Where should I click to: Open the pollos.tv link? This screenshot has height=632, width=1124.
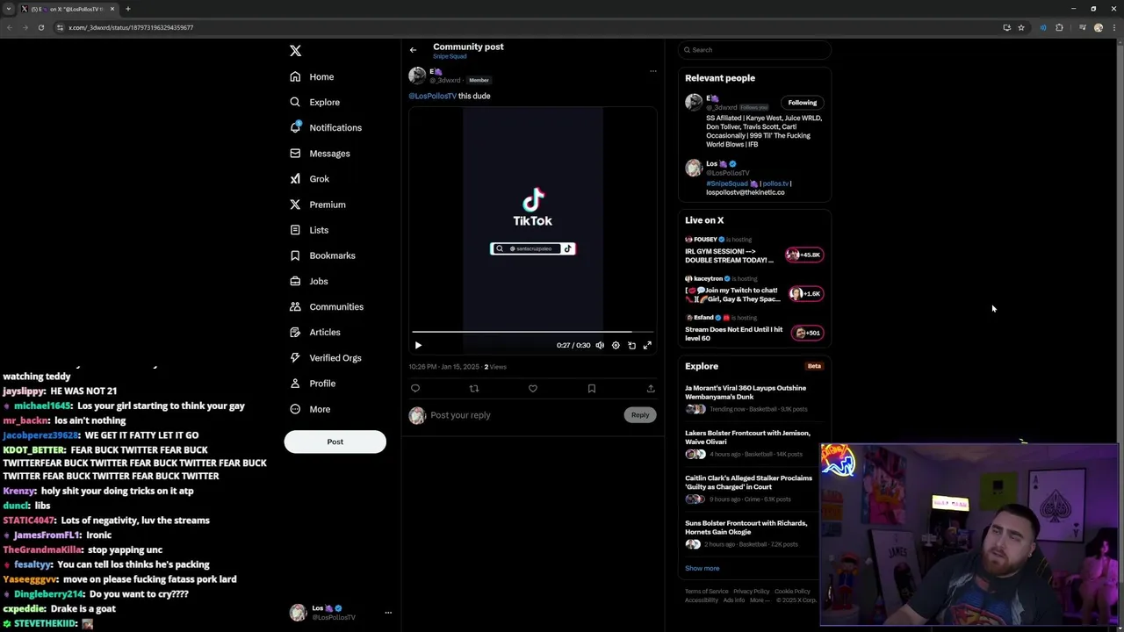(x=775, y=183)
